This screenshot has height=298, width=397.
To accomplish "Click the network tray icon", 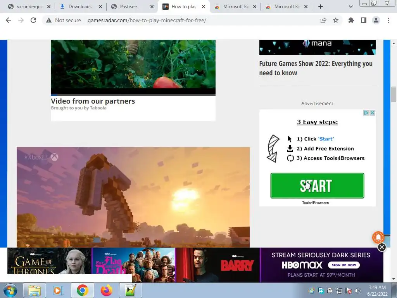I will pos(339,291).
